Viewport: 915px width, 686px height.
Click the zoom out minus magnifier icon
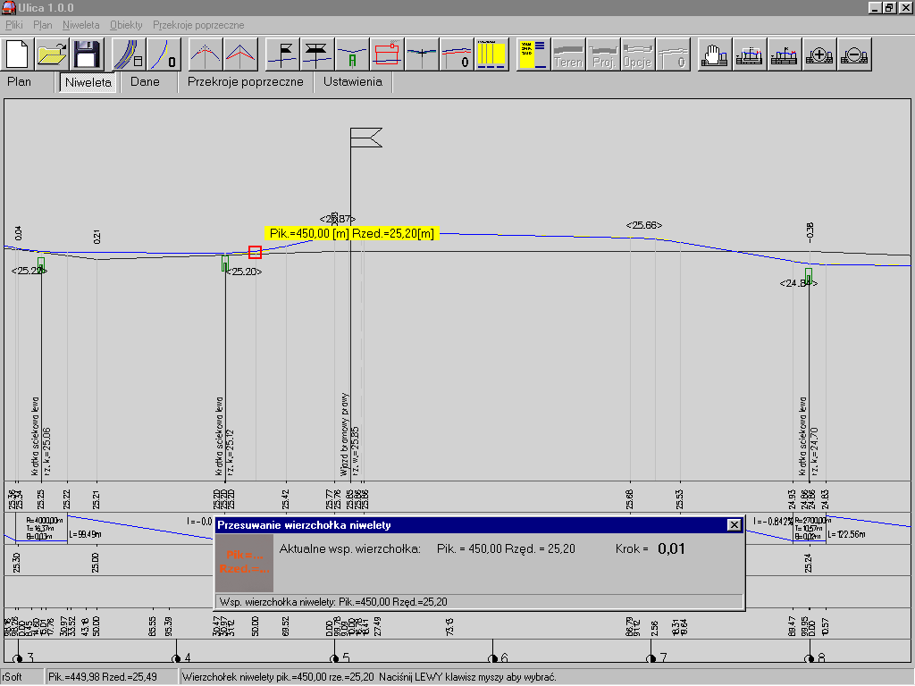(x=854, y=54)
